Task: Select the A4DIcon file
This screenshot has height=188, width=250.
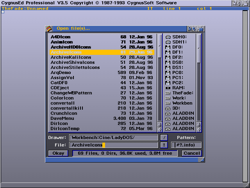Action: (102, 37)
